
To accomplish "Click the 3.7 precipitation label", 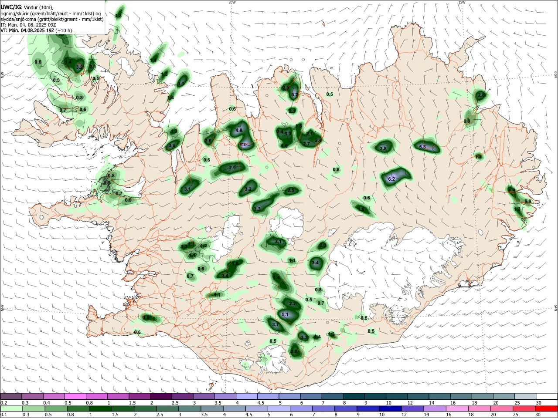I will click(276, 325).
